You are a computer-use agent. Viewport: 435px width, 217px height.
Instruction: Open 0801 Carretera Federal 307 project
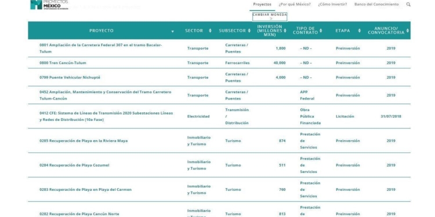[101, 48]
